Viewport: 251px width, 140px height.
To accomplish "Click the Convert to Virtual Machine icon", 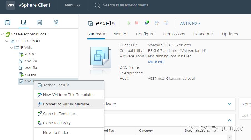I will tap(40, 104).
